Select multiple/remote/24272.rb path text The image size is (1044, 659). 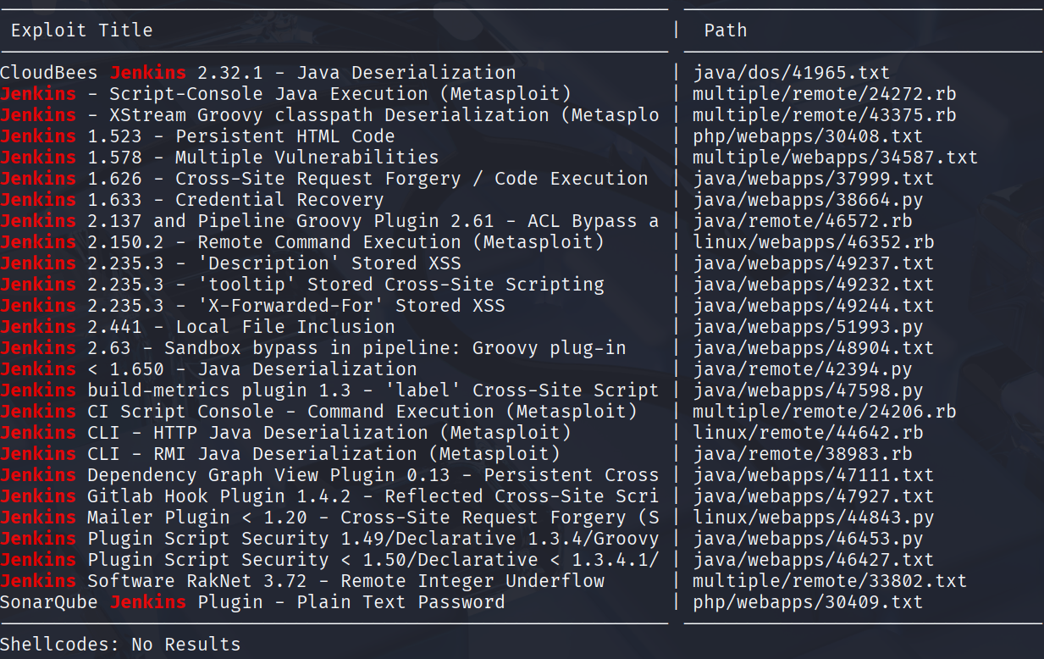[x=825, y=94]
